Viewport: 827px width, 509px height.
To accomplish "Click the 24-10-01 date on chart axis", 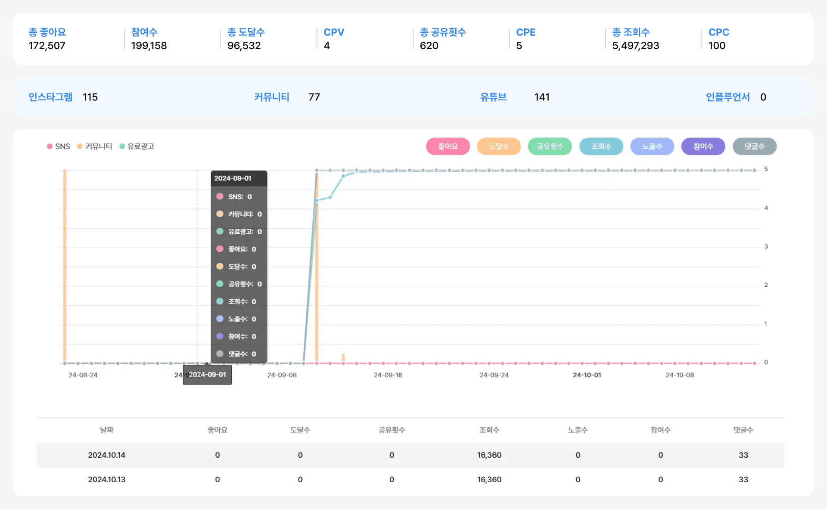I will click(x=587, y=375).
